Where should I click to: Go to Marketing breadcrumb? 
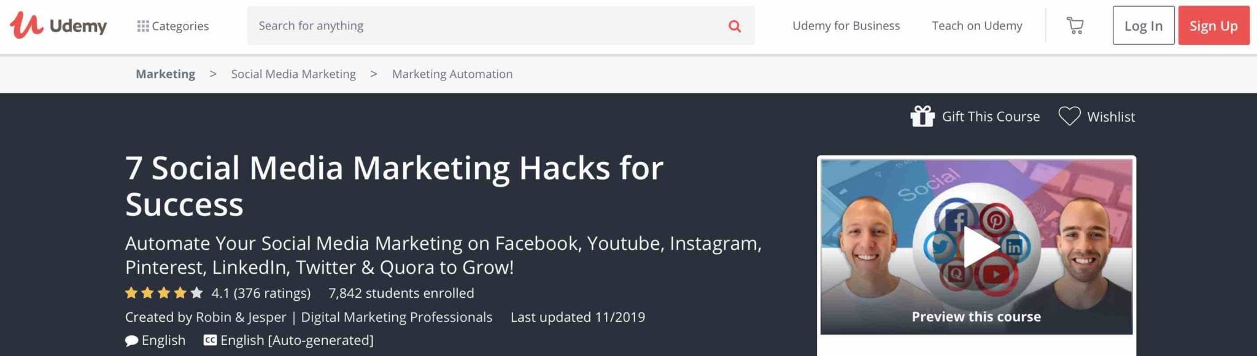pyautogui.click(x=165, y=74)
